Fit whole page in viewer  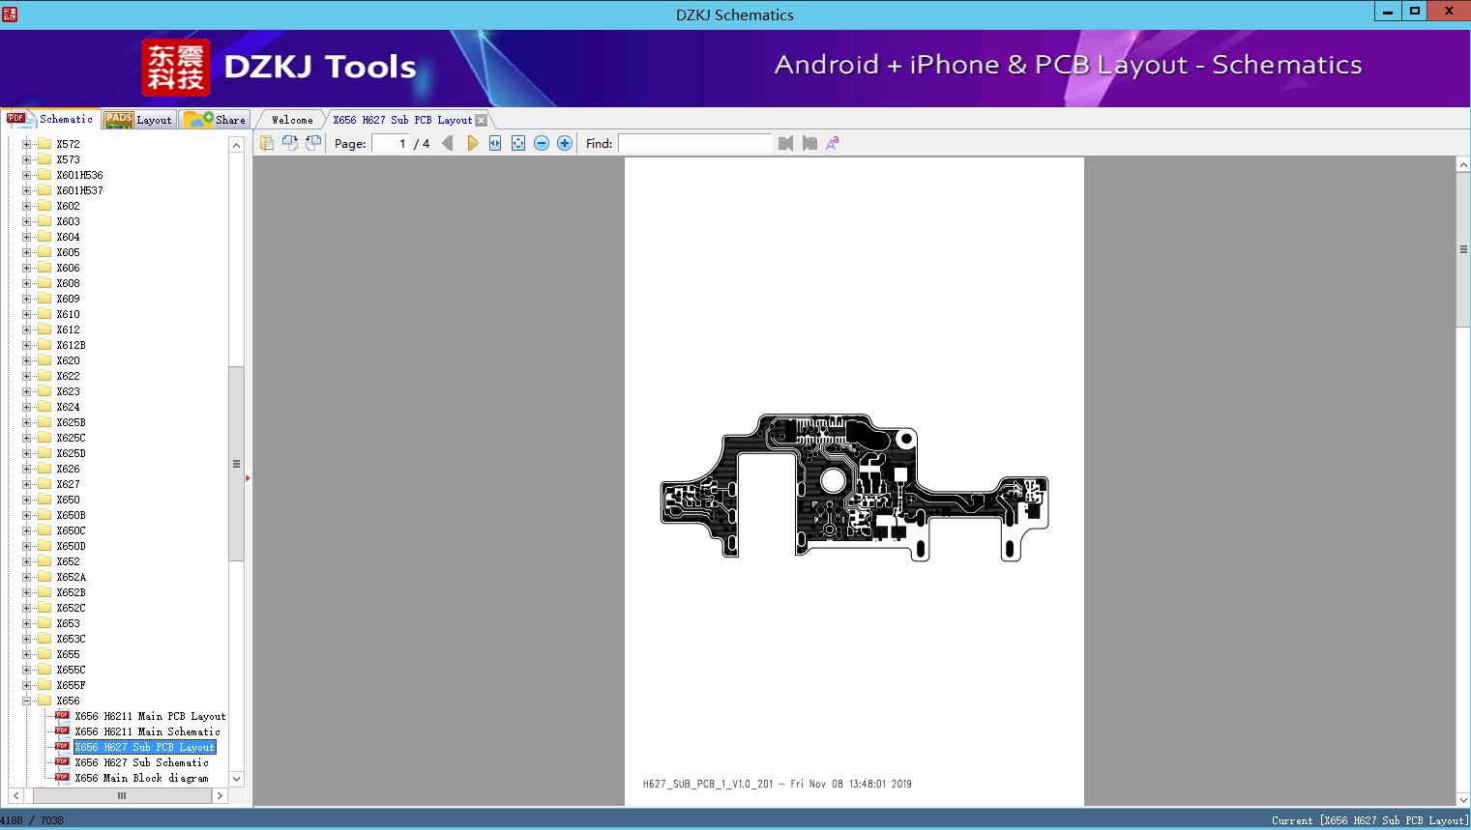[518, 143]
